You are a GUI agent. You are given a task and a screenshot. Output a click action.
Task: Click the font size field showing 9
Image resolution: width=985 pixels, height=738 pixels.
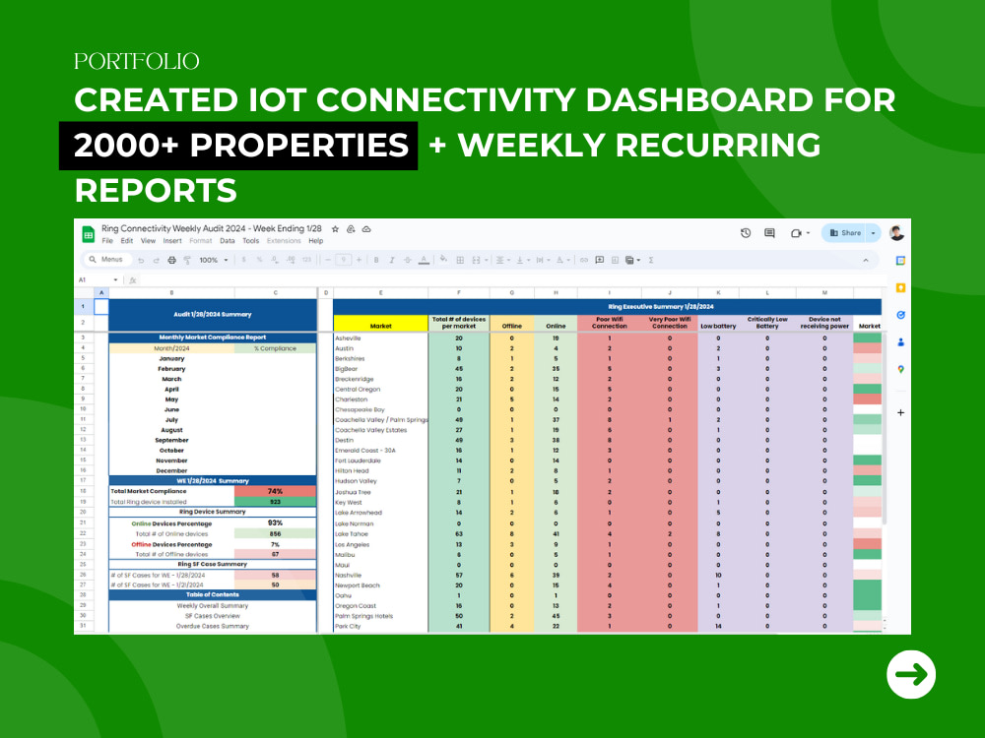click(x=343, y=260)
